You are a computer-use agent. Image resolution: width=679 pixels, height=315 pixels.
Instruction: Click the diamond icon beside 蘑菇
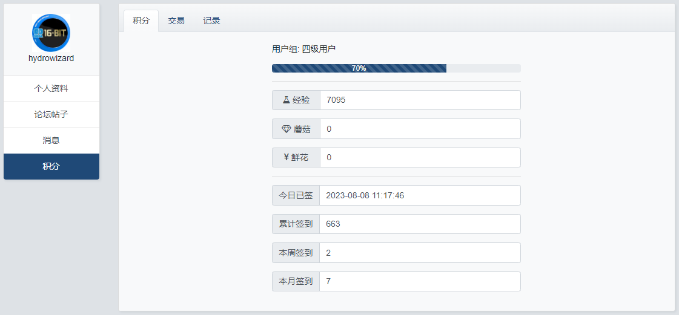[x=287, y=129]
